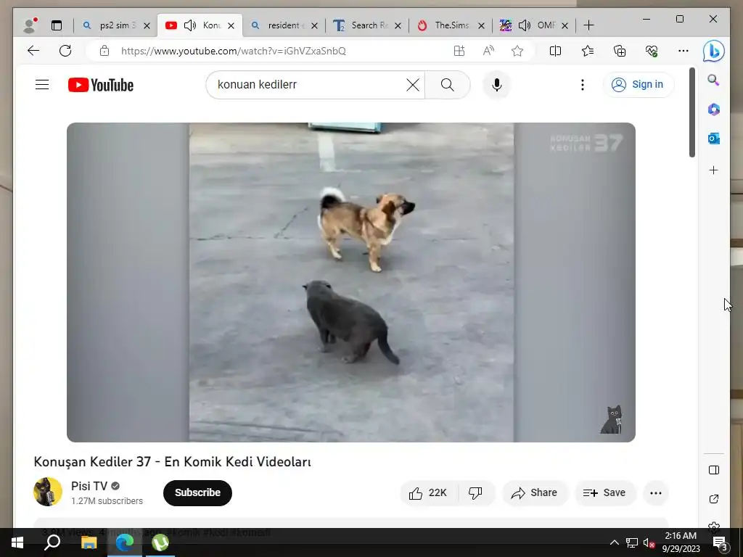Open the Pisi TV channel name
The image size is (743, 557).
click(89, 487)
